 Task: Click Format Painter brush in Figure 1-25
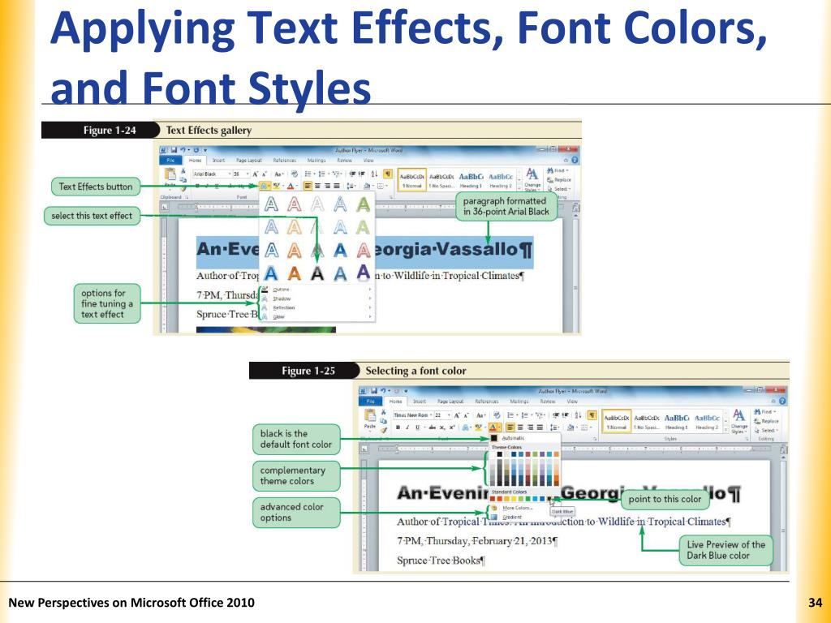[384, 430]
